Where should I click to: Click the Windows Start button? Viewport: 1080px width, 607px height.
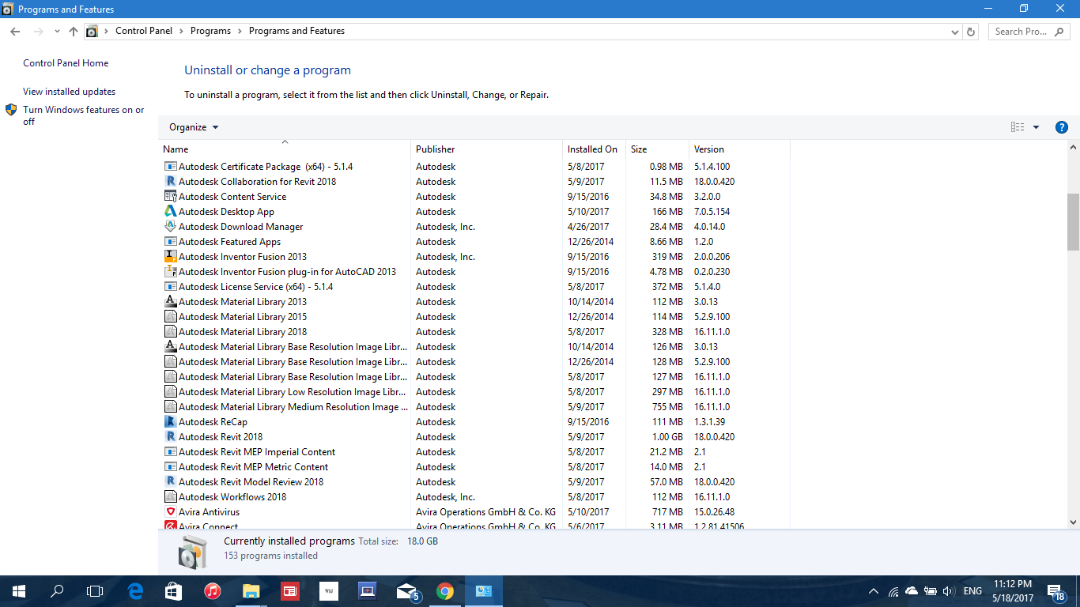pos(19,591)
